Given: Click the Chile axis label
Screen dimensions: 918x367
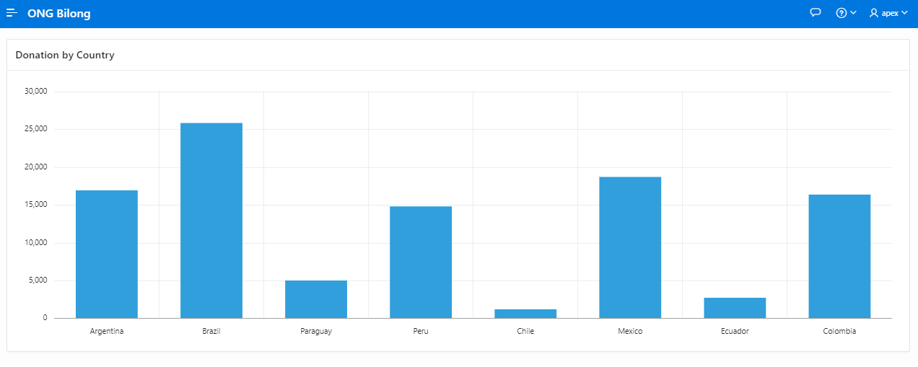Looking at the screenshot, I should point(525,332).
